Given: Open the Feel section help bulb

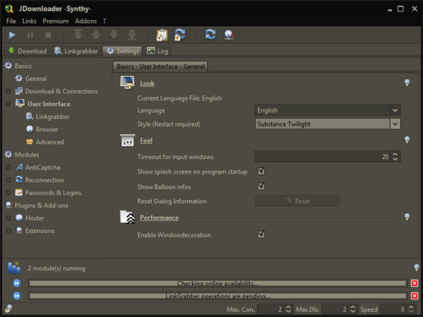Looking at the screenshot, I should pyautogui.click(x=407, y=140).
